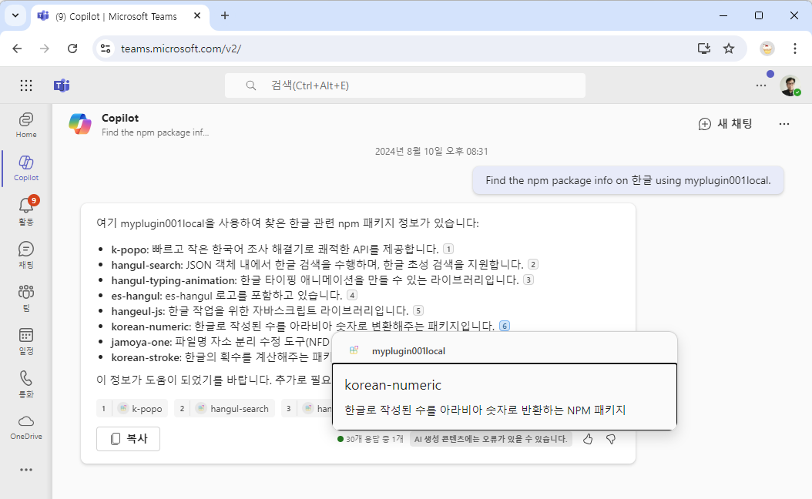Click the AI 생성 콘텐츠 disclaimer label
This screenshot has height=499, width=812.
[x=491, y=439]
